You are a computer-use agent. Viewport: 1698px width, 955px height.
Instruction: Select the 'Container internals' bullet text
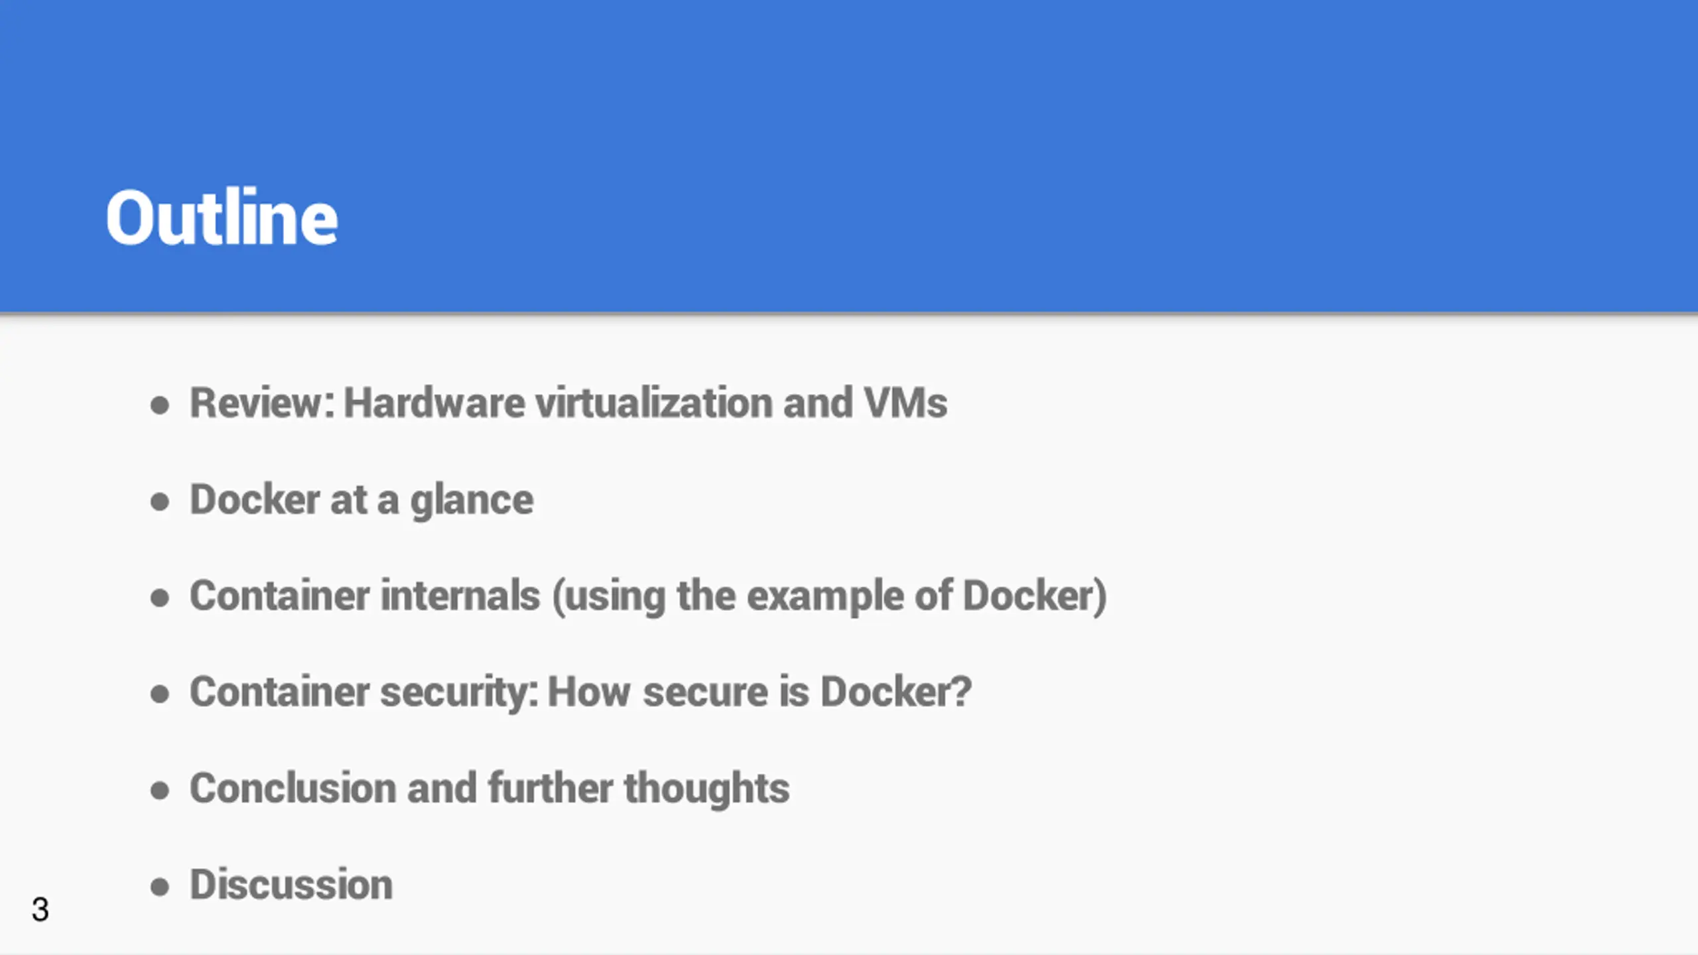click(x=365, y=595)
